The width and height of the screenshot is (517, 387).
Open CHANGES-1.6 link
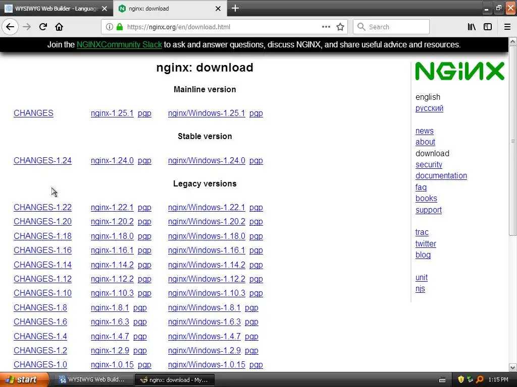(40, 322)
